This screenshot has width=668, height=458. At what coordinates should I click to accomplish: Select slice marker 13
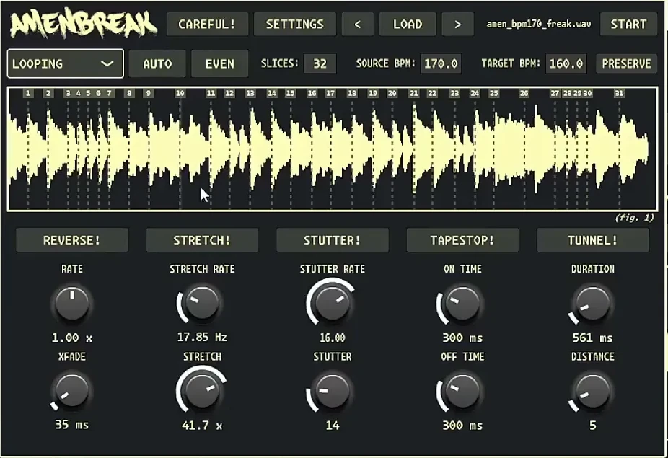pos(250,93)
